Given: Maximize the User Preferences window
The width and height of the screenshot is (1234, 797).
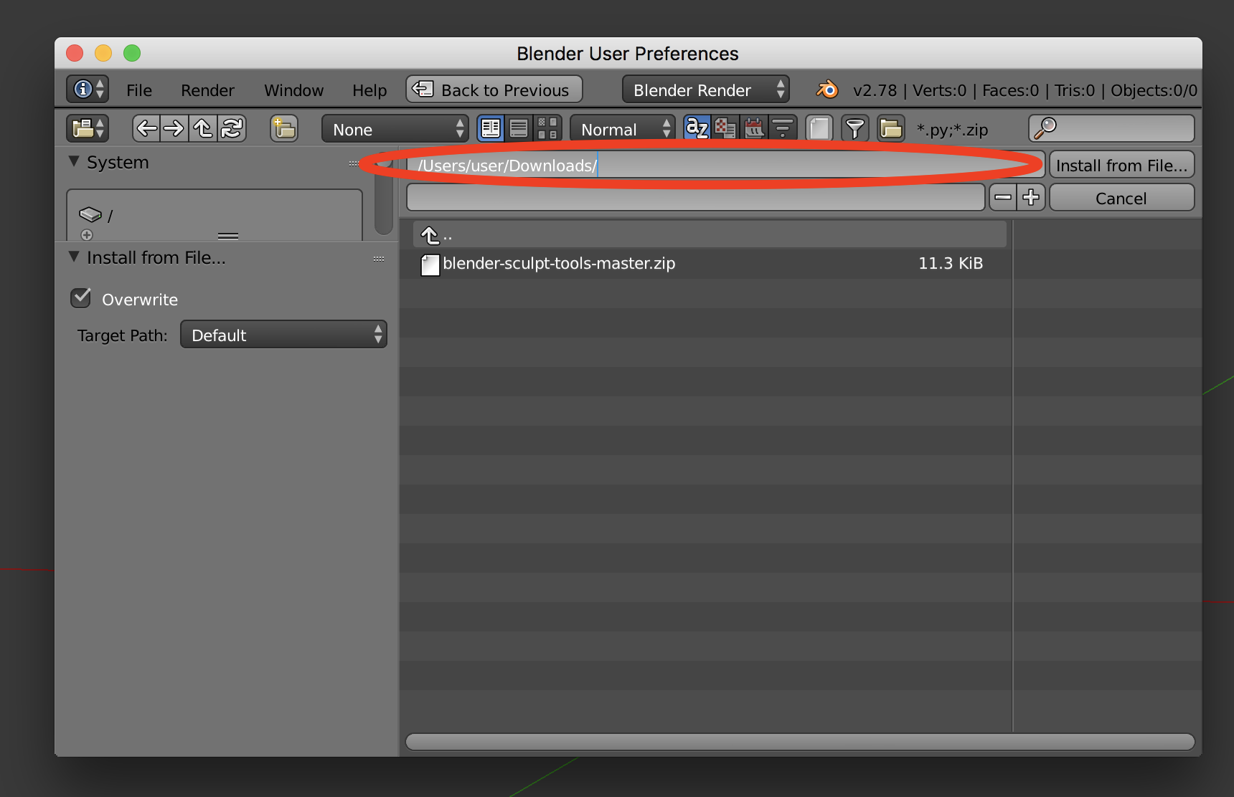Looking at the screenshot, I should click(x=132, y=53).
